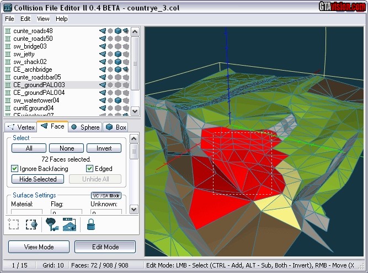Switch to the Face tab
The width and height of the screenshot is (368, 273).
(x=52, y=126)
